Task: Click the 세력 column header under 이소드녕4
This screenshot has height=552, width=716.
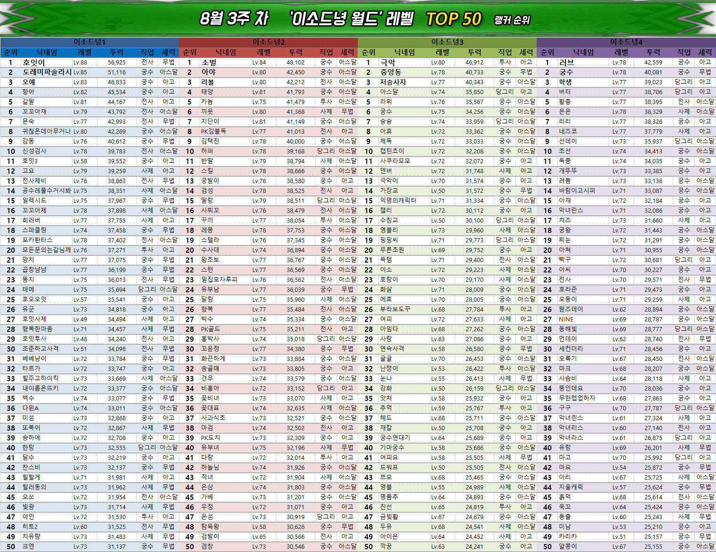Action: click(705, 52)
